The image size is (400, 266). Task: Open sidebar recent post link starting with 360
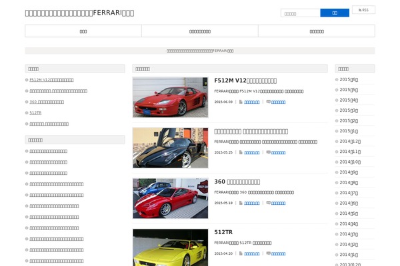coord(47,102)
